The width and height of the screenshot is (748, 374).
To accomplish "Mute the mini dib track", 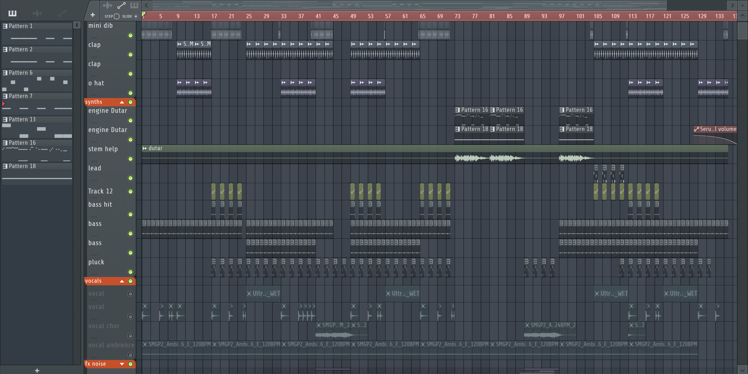I will coord(131,35).
